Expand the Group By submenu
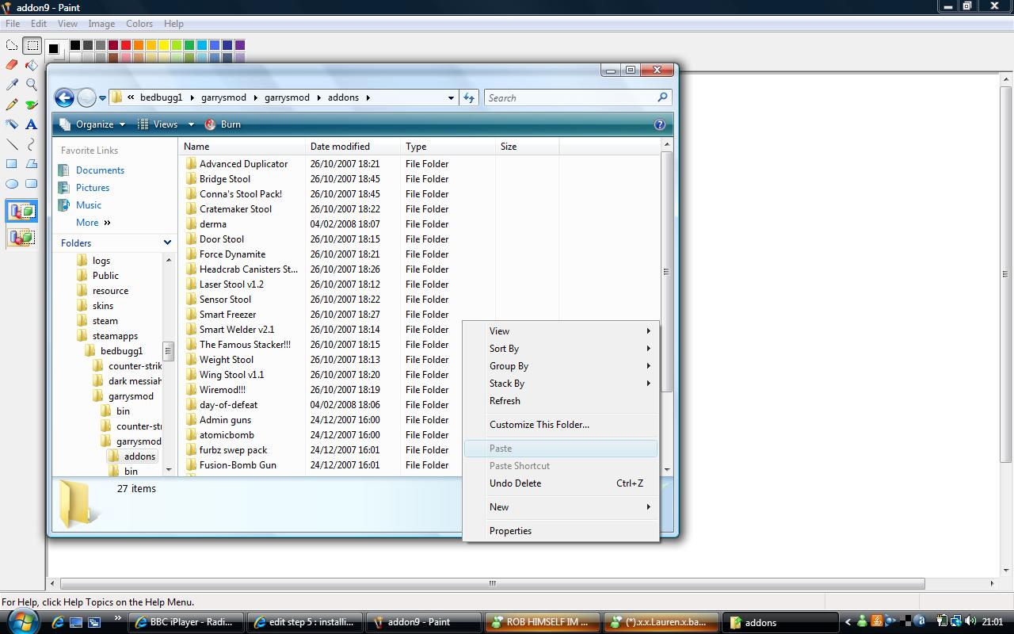Screen dimensions: 1014x634 pyautogui.click(x=561, y=366)
